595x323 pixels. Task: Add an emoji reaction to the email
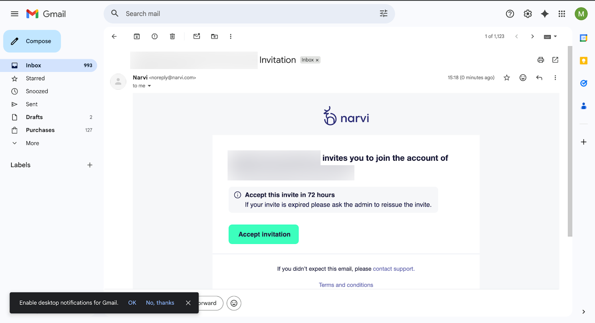pyautogui.click(x=523, y=77)
